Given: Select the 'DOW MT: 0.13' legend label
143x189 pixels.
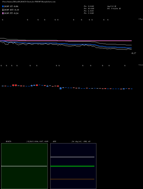Looking at the screenshot, I should (x=11, y=10).
